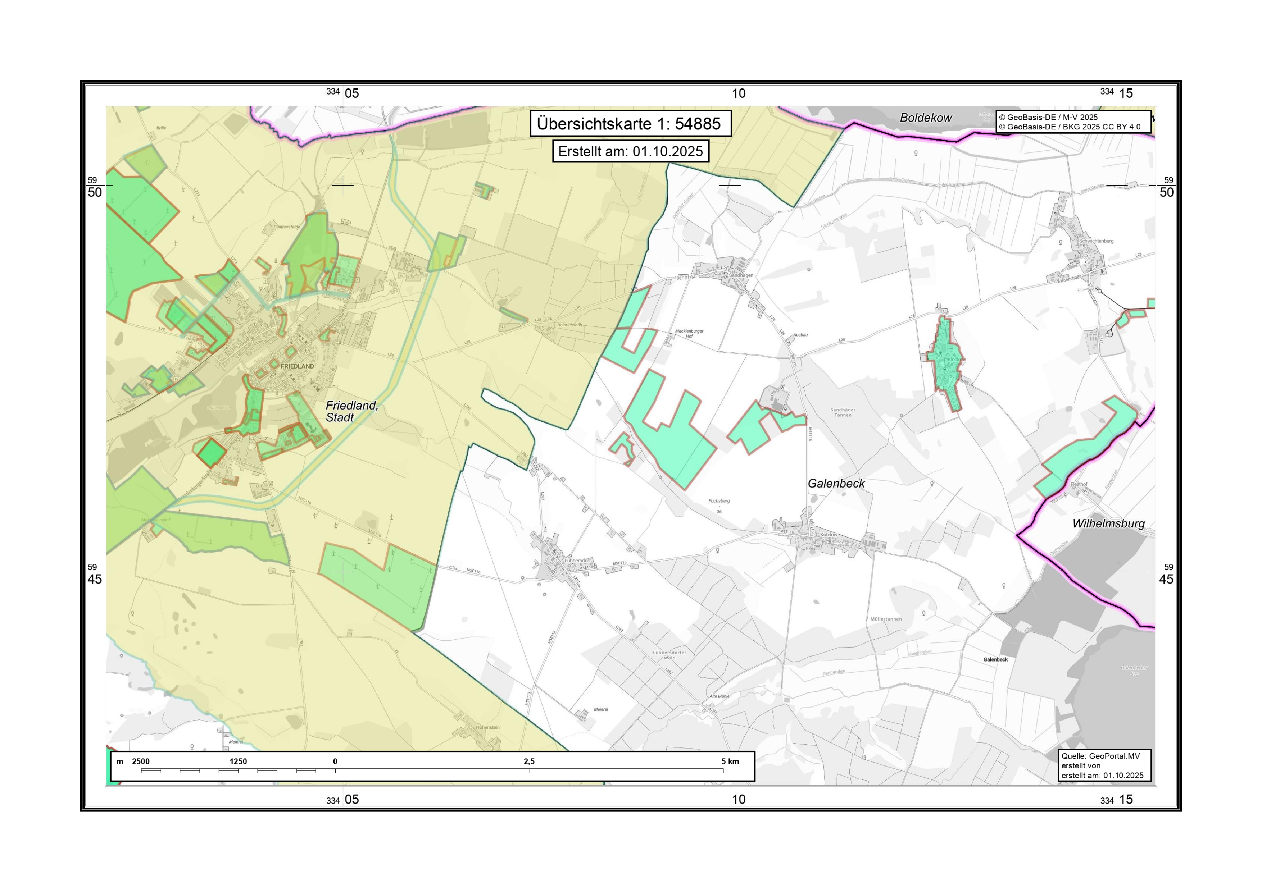Image resolution: width=1262 pixels, height=892 pixels.
Task: Click the FRIEDLAND town center label
Action: pos(298,366)
